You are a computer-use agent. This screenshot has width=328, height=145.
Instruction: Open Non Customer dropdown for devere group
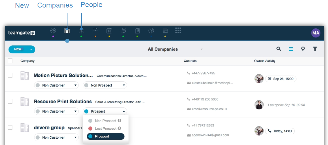tap(56, 137)
